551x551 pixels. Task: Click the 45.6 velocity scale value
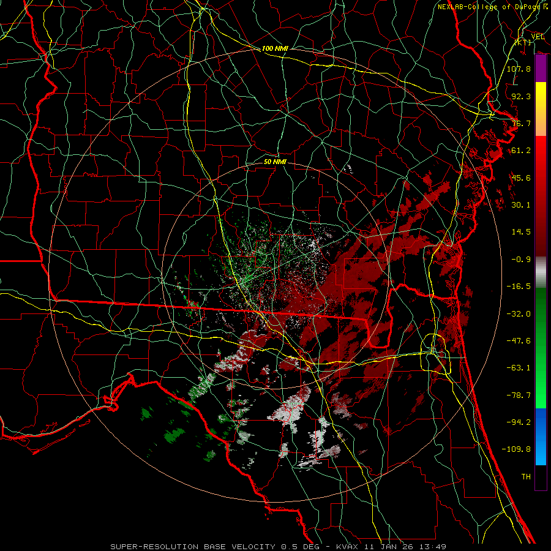(521, 178)
